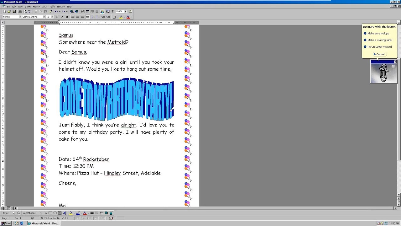The height and width of the screenshot is (226, 401).
Task: Center the paragraph text
Action: click(78, 17)
